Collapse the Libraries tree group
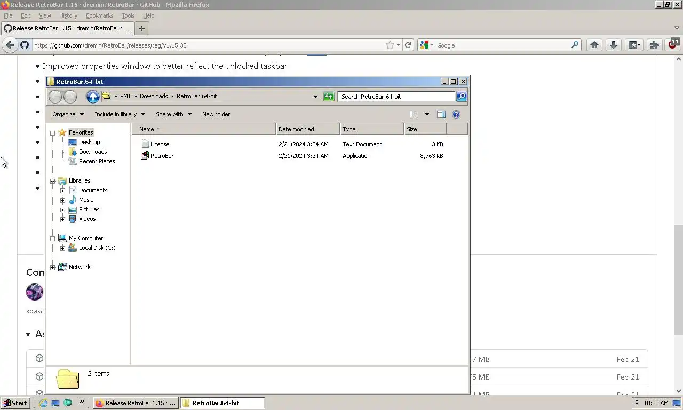 click(53, 181)
